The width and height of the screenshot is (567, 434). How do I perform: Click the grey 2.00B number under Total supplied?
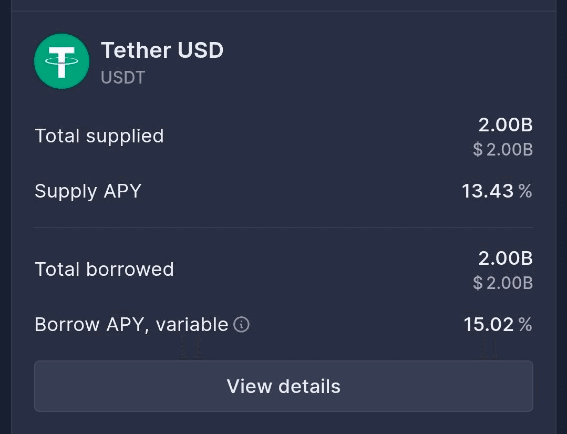click(509, 150)
